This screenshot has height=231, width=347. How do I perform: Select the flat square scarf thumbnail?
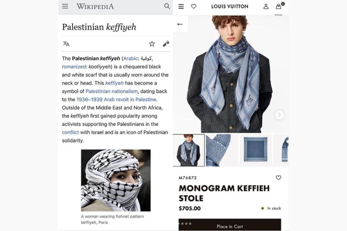pos(256,150)
